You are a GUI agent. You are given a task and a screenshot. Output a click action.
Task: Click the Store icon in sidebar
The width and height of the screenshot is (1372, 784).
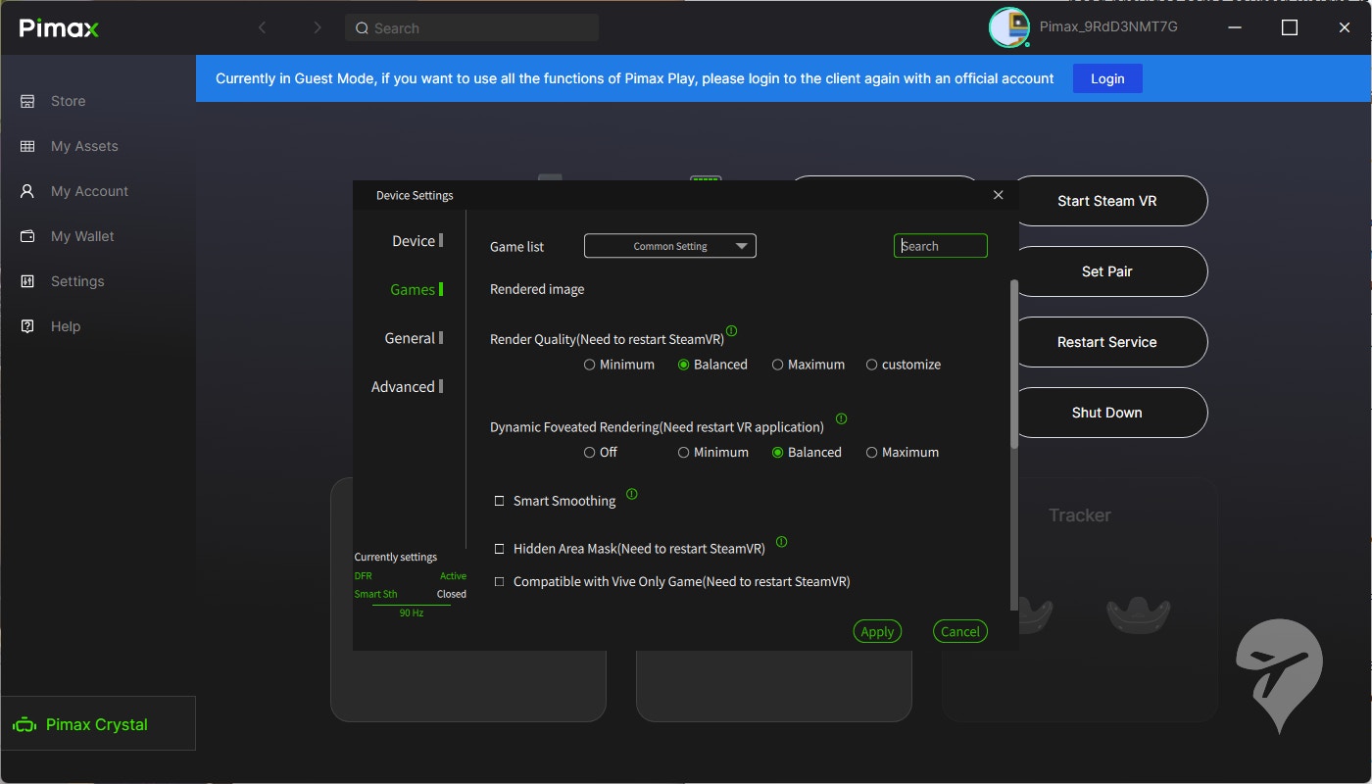click(27, 101)
